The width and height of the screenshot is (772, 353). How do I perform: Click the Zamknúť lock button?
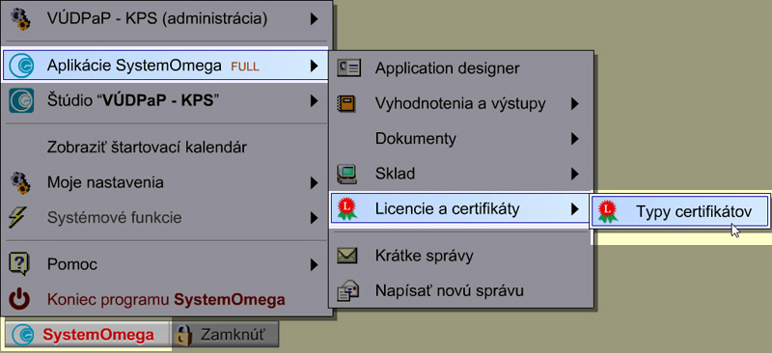pos(225,335)
